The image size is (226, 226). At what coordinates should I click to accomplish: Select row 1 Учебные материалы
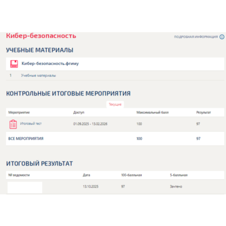115,75
